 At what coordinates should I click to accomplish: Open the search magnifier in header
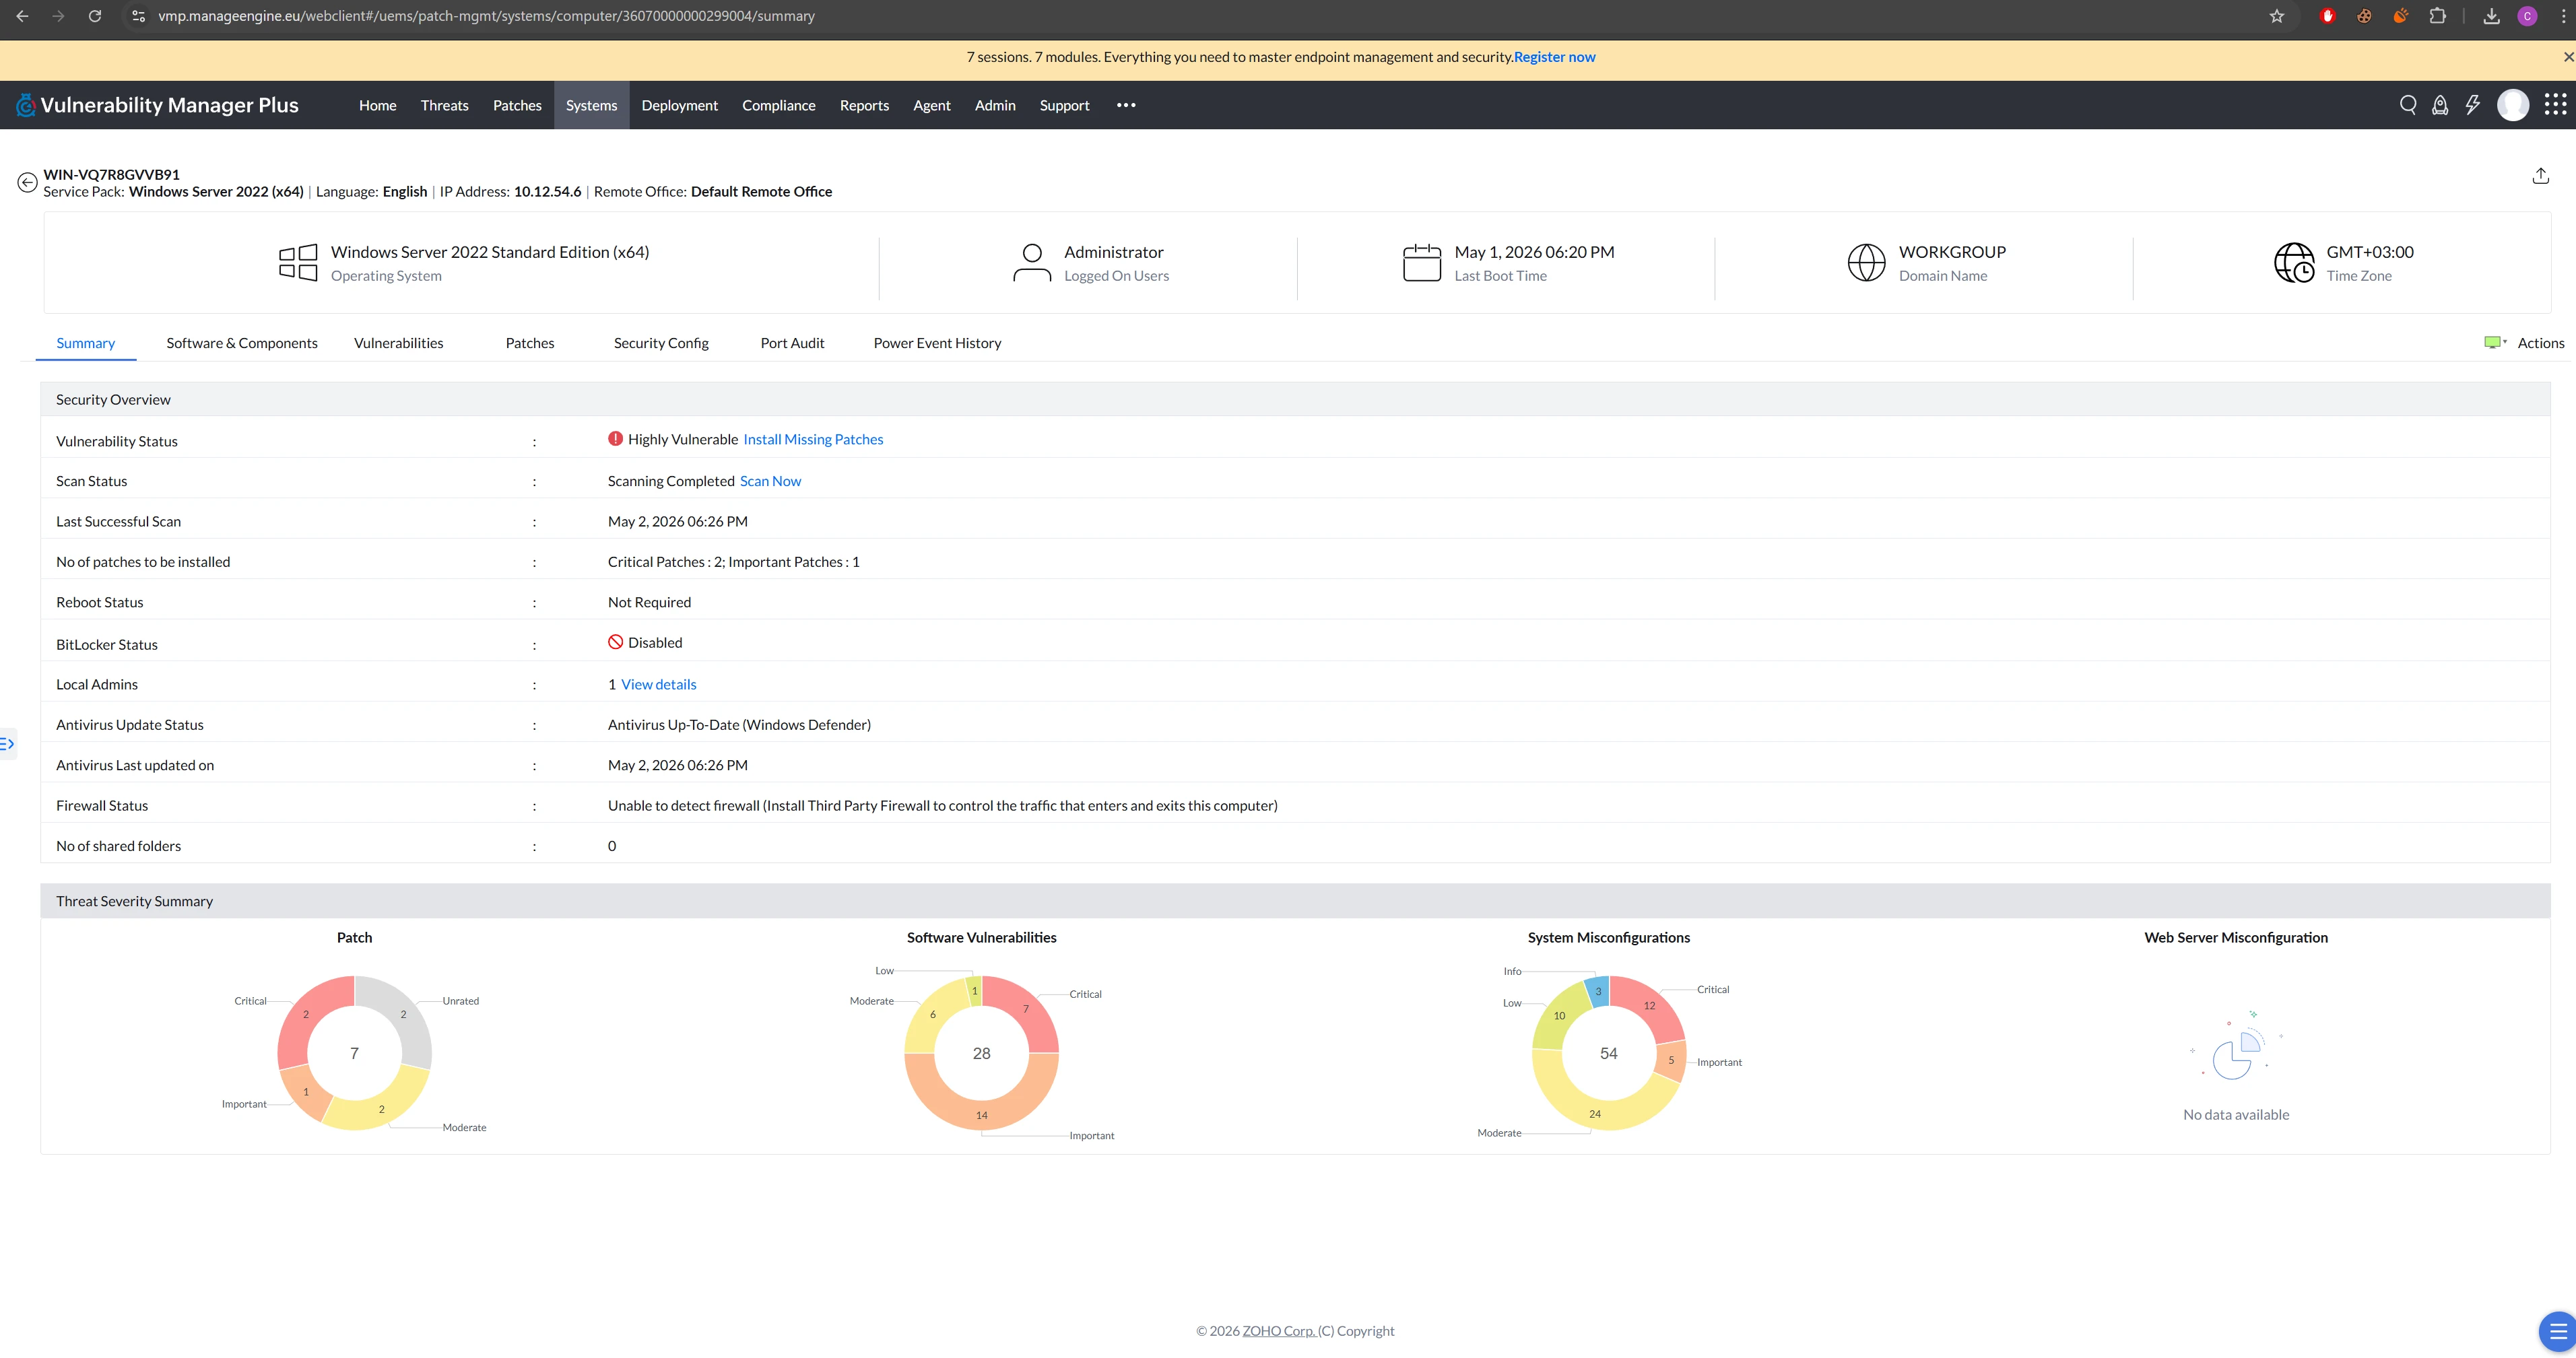[x=2408, y=105]
